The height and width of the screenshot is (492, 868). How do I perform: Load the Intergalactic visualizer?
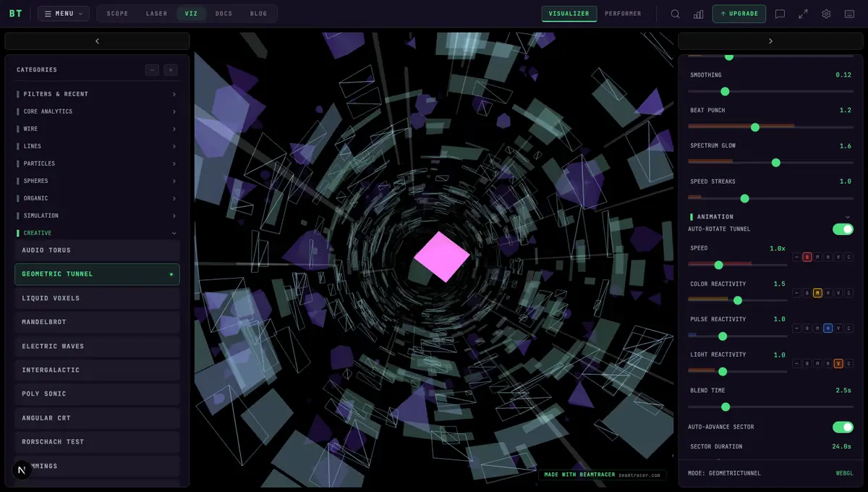point(97,370)
